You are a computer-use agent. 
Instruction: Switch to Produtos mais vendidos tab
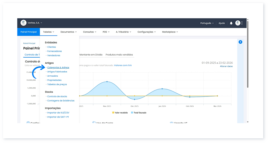[119, 55]
